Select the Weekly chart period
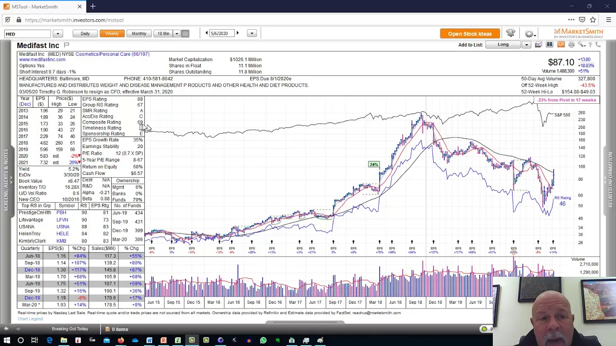This screenshot has height=346, width=616. 112,34
